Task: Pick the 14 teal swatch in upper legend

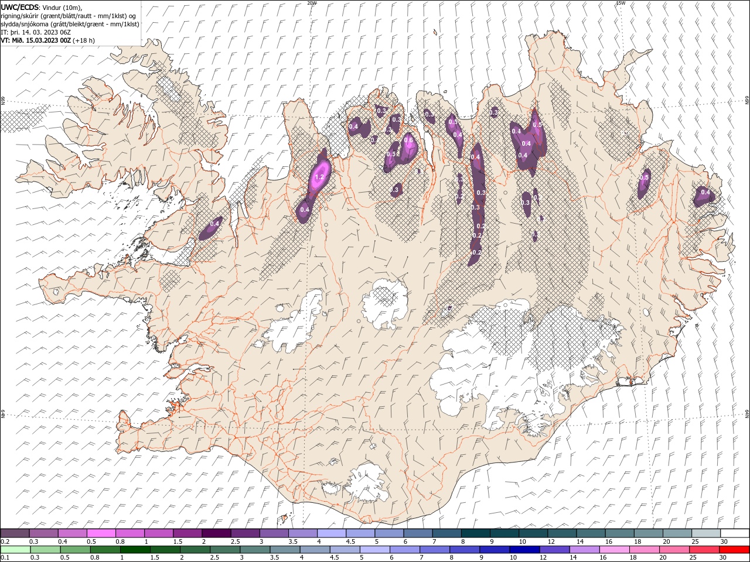Action: [x=591, y=533]
